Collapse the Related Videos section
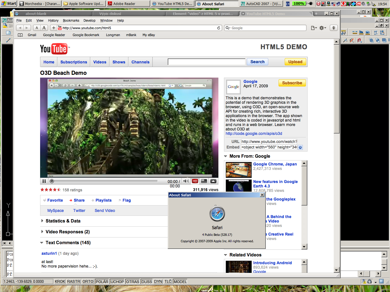Image resolution: width=390 pixels, height=292 pixels. point(226,255)
